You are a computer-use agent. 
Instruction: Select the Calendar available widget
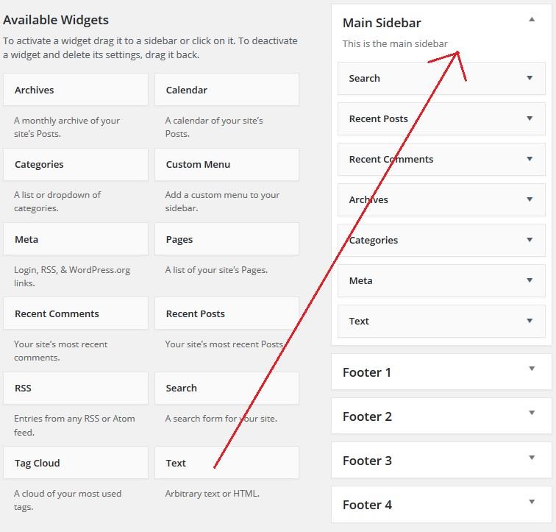point(227,90)
